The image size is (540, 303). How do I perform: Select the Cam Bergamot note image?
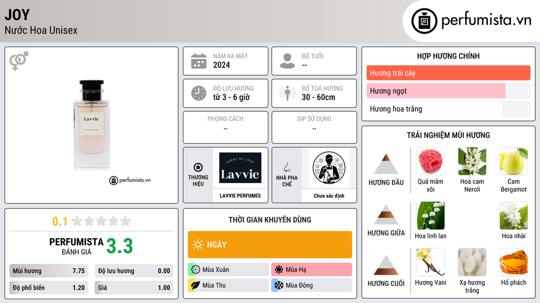[514, 161]
